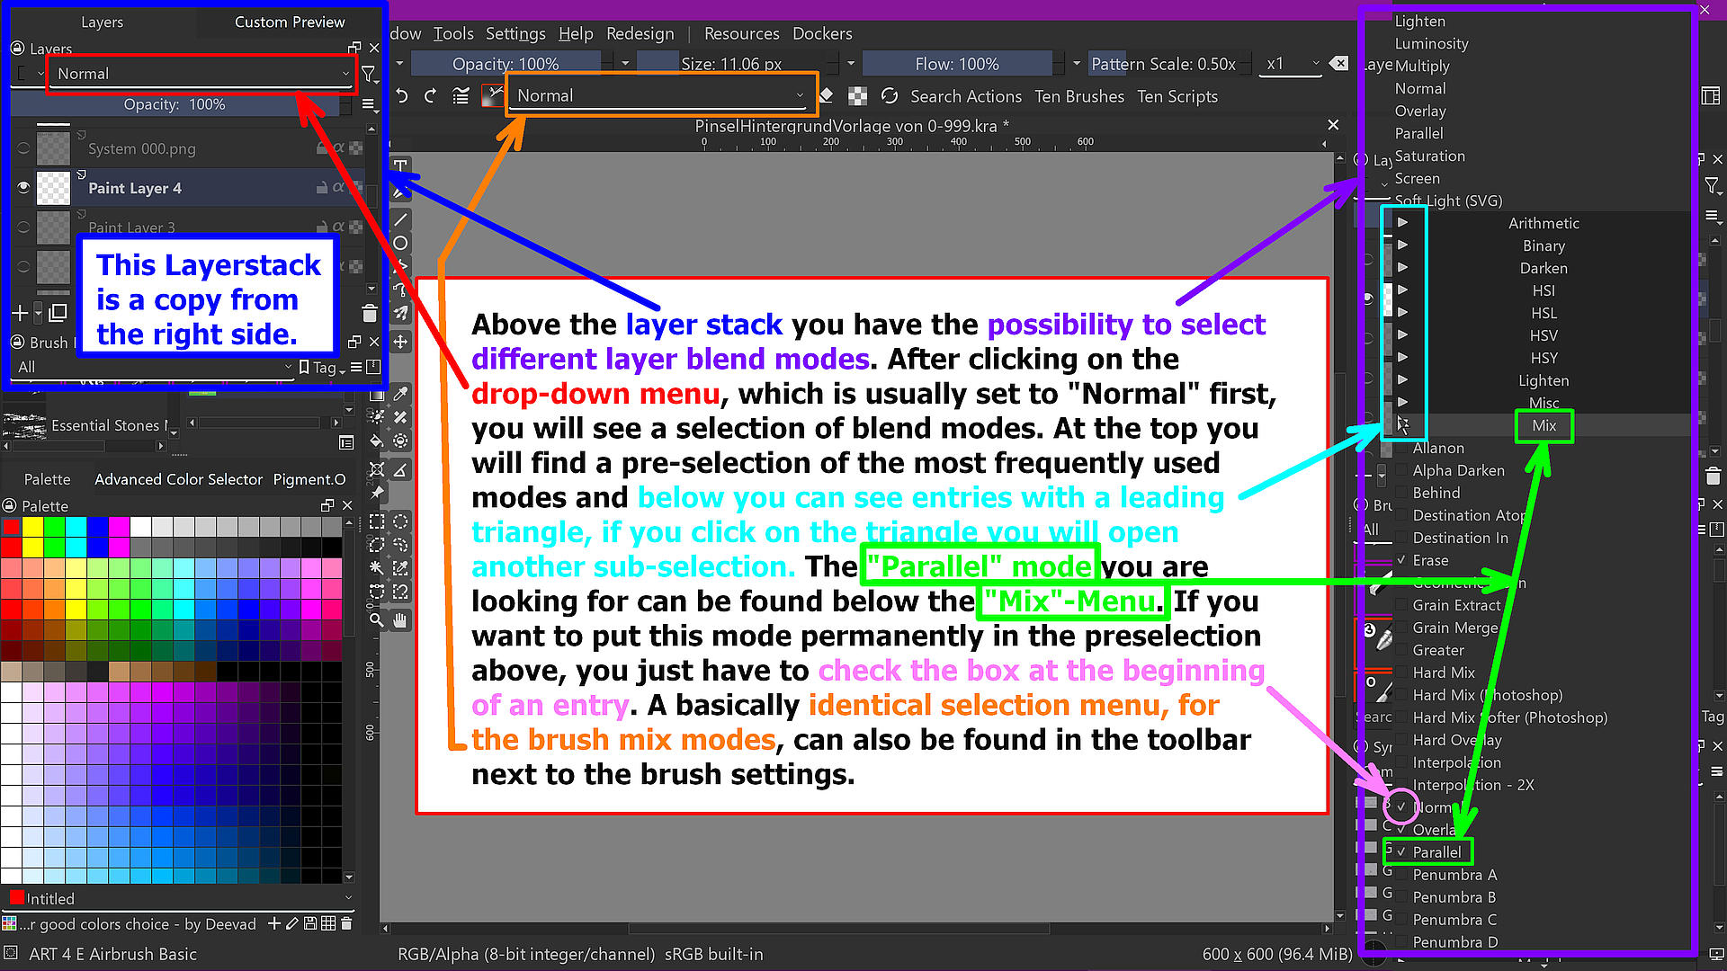Drag the Opacity slider in Layers panel
The image size is (1727, 971).
174,104
